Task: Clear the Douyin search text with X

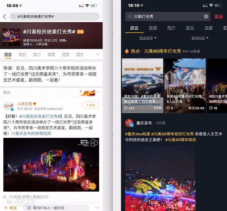Action: tap(206, 16)
